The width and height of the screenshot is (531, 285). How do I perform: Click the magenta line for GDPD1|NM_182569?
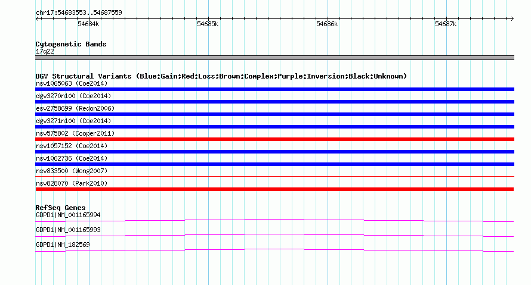pyautogui.click(x=274, y=250)
